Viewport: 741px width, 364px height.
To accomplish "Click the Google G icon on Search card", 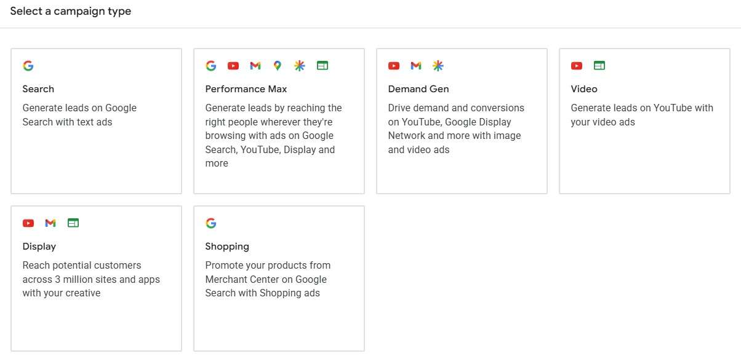I will click(x=28, y=65).
